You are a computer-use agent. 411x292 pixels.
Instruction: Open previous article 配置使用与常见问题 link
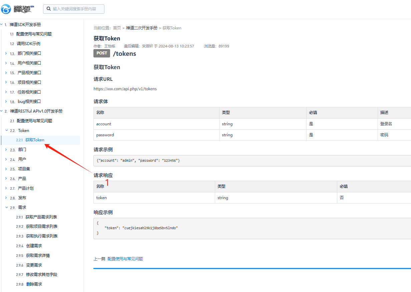click(x=125, y=259)
